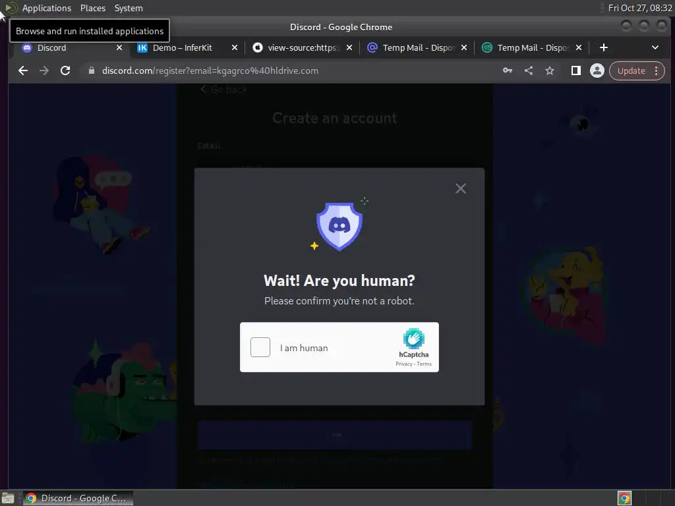Click the "Go back" link behind dialog
The width and height of the screenshot is (675, 506).
tap(224, 90)
